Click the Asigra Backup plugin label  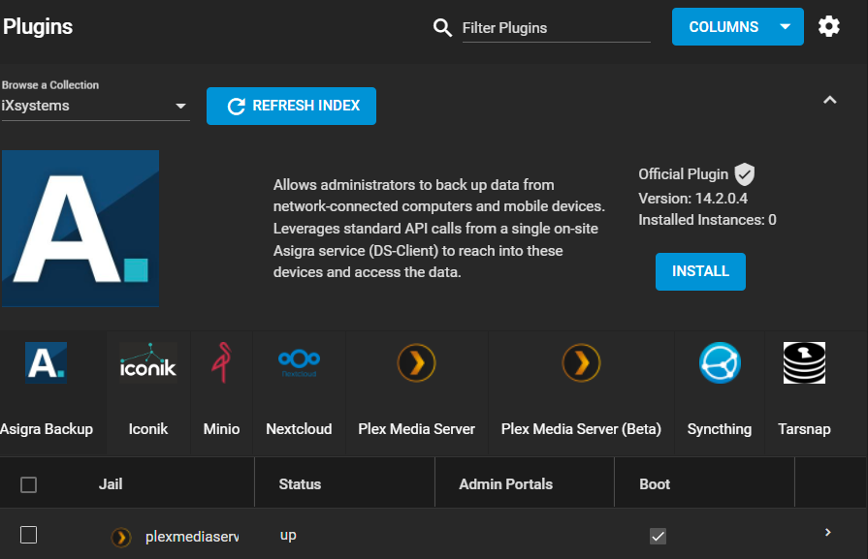tap(47, 429)
